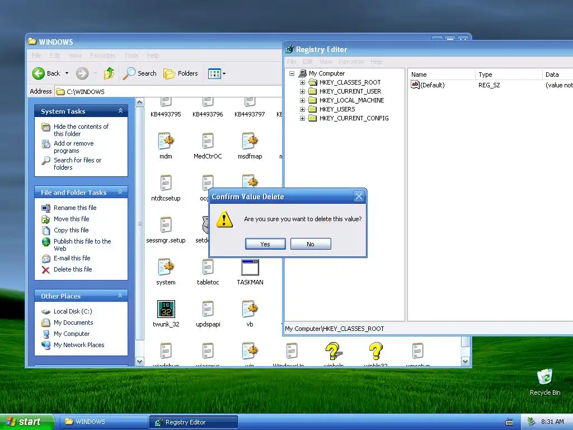Select the ntdtcsetup file icon
The height and width of the screenshot is (430, 573).
coord(166,183)
